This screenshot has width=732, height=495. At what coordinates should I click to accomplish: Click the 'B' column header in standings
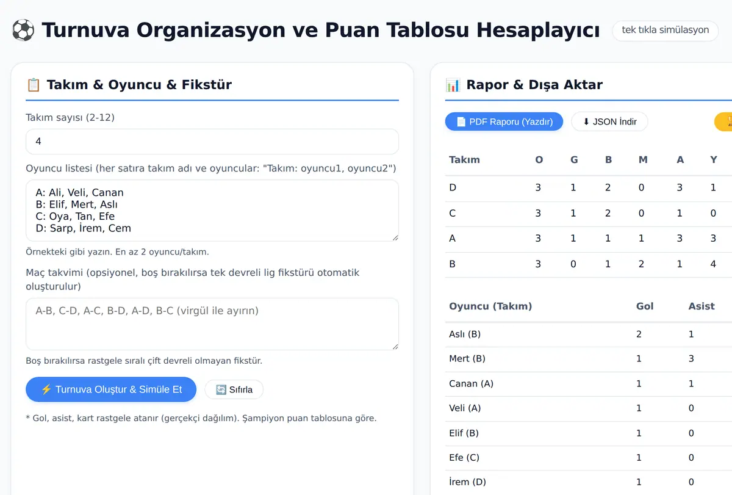[608, 160]
